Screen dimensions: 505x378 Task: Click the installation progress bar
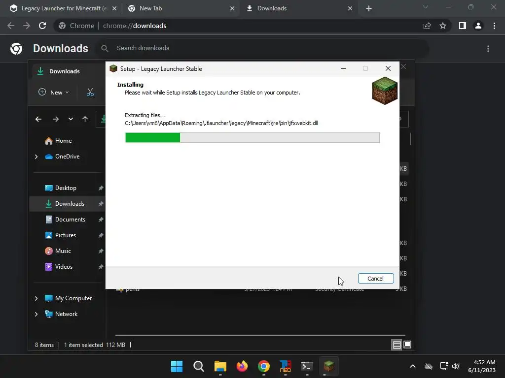point(252,138)
